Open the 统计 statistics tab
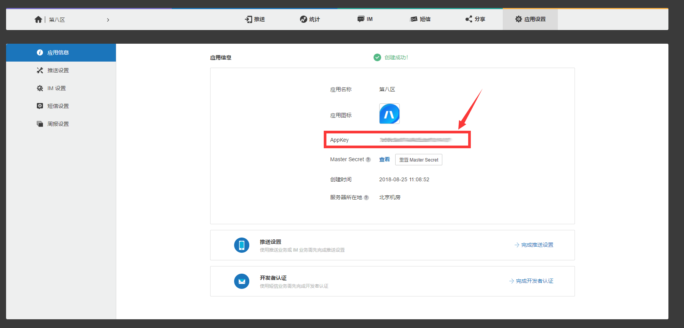 point(310,19)
